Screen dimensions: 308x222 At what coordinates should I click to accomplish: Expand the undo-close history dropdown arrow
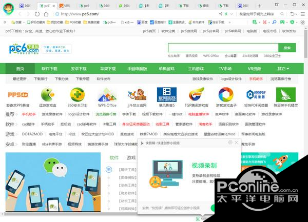pos(296,14)
